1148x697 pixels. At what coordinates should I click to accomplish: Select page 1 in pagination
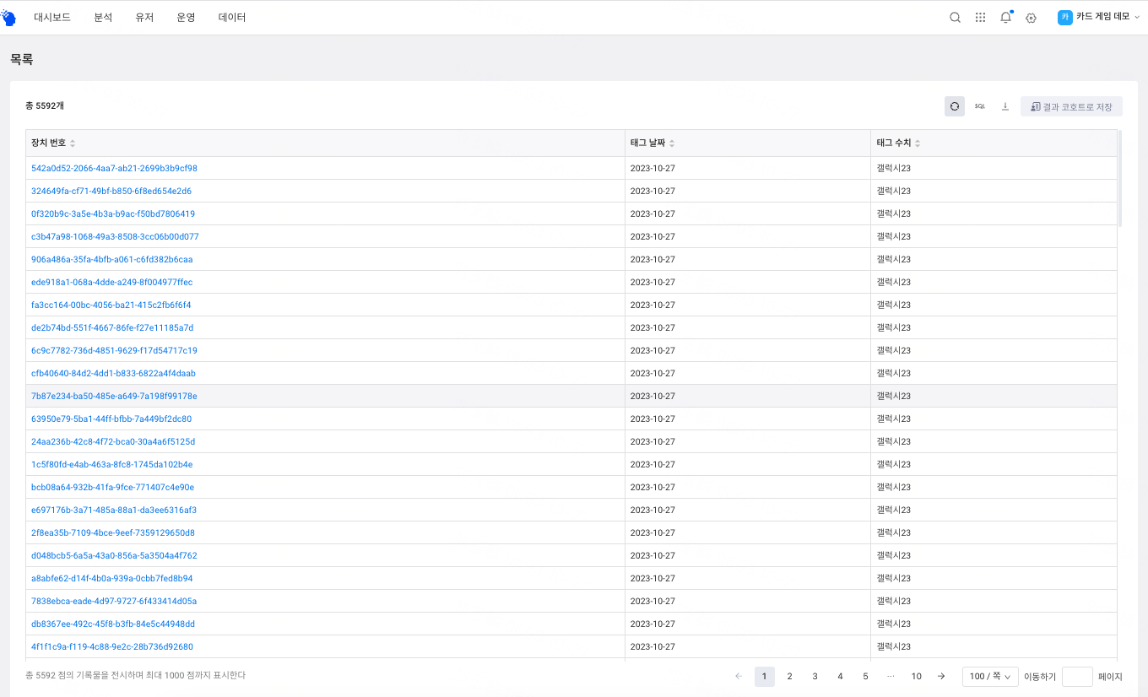tap(764, 676)
